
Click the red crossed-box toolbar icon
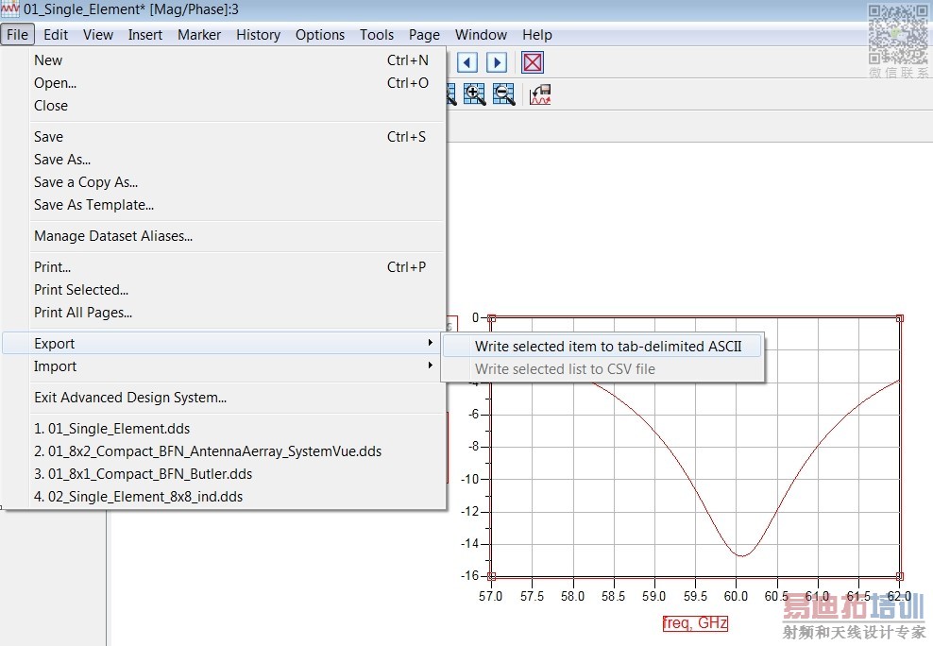pyautogui.click(x=533, y=63)
